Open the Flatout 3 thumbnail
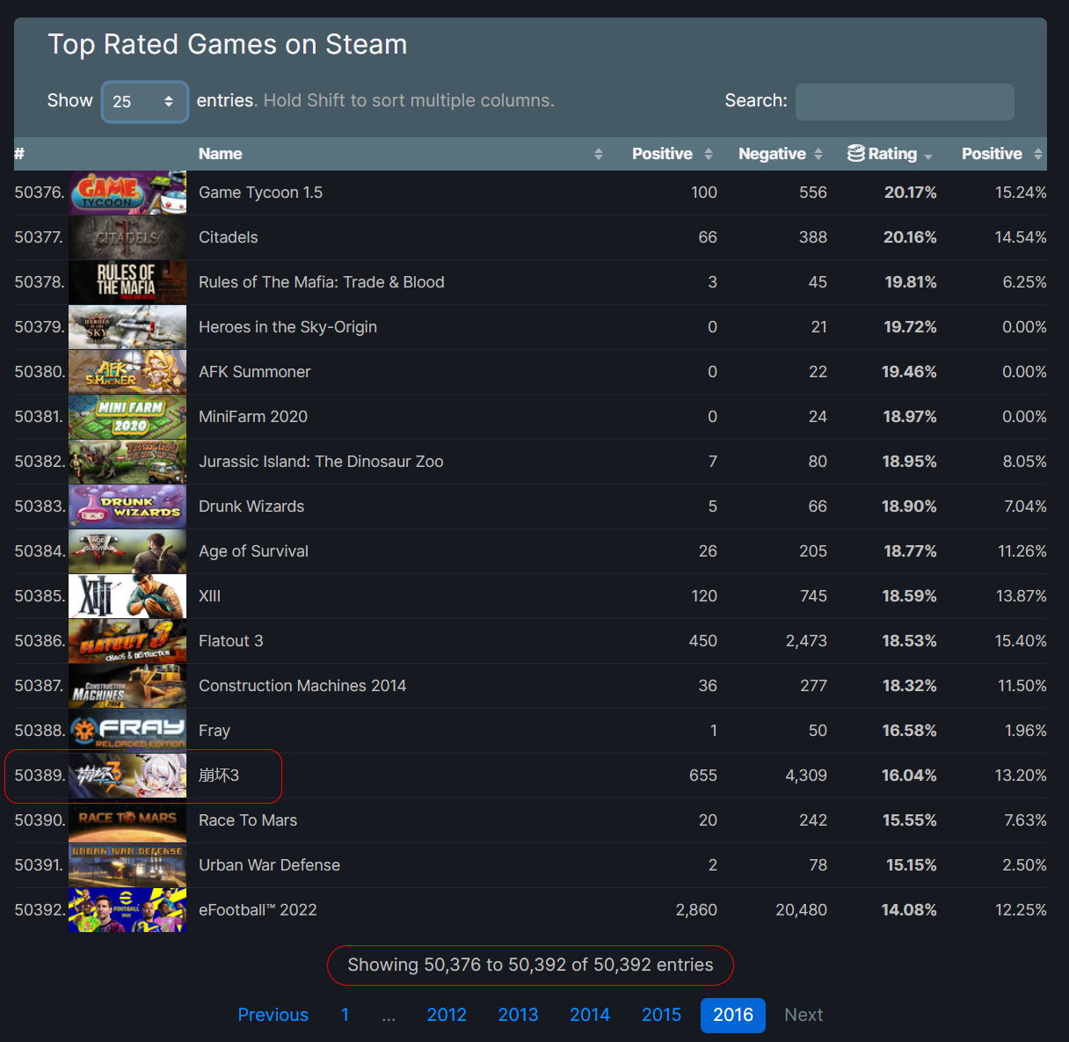The image size is (1069, 1042). point(127,641)
